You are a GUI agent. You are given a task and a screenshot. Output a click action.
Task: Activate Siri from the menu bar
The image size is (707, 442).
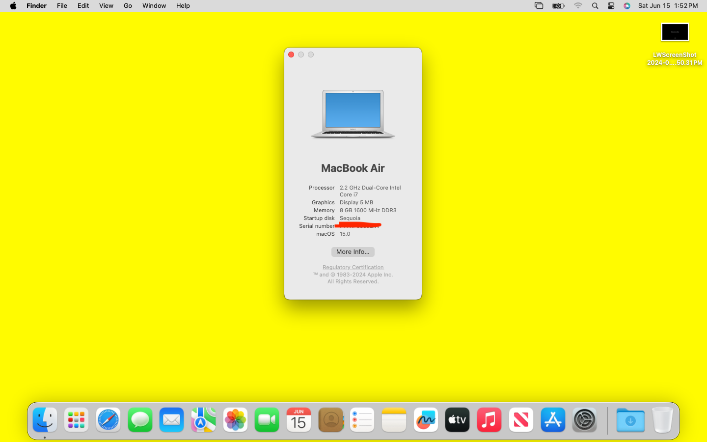[627, 6]
